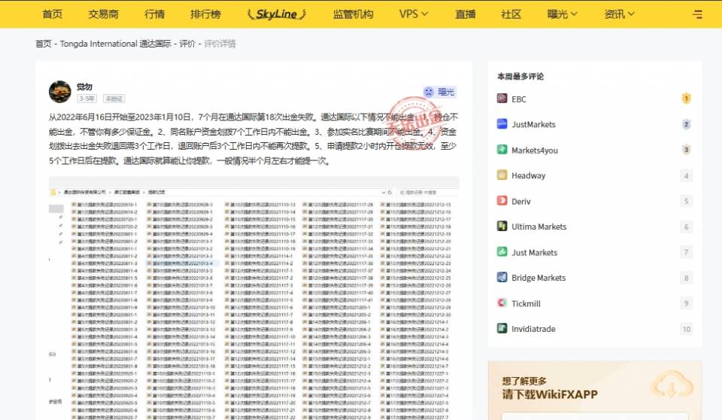Click the reviewer avatar picture
722x420 pixels.
(x=60, y=92)
